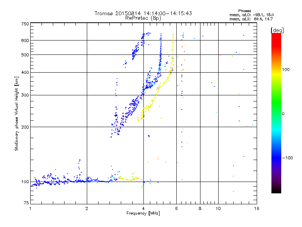This screenshot has height=227, width=302.
Task: Click the y-axis '100' tick label
Action: pyautogui.click(x=25, y=182)
